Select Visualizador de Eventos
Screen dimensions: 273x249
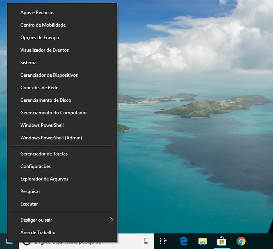click(44, 50)
